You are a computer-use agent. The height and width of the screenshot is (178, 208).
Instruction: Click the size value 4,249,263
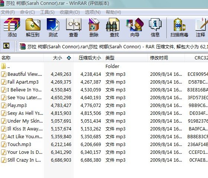point(61,74)
